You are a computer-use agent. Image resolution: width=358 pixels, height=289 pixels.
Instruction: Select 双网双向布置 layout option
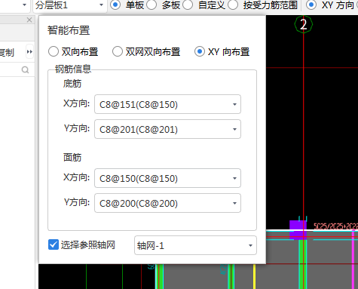click(118, 51)
